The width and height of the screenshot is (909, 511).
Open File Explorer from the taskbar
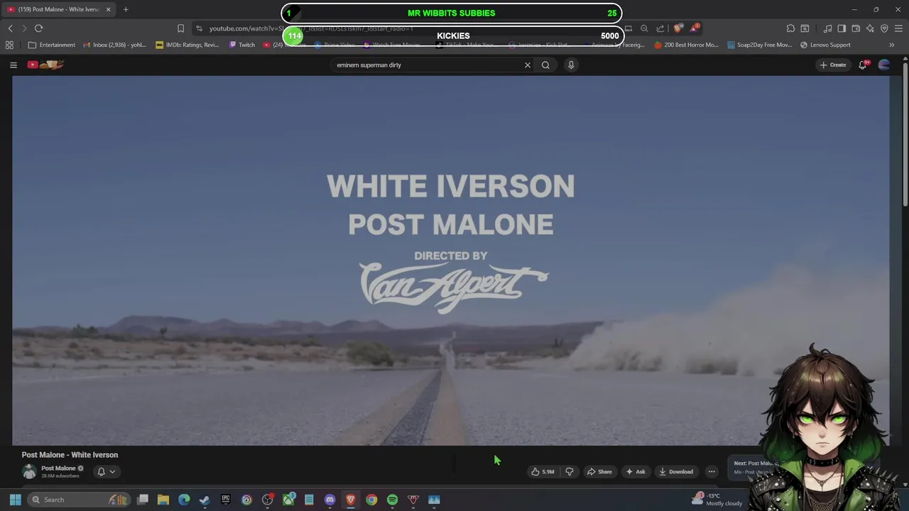(x=163, y=500)
